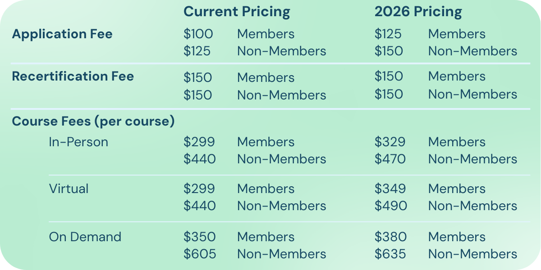The height and width of the screenshot is (270, 541).
Task: Select the Recertification Fee row label
Action: coord(73,76)
